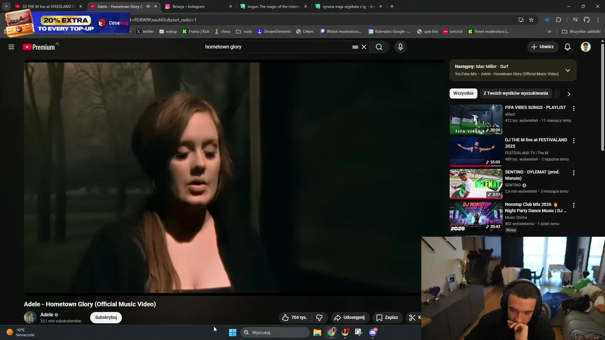Switch to 'Imgur: The magic of the Internet' tab

coord(273,7)
